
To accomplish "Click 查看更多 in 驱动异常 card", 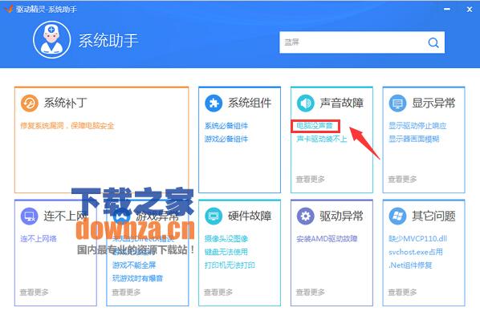I will [311, 292].
